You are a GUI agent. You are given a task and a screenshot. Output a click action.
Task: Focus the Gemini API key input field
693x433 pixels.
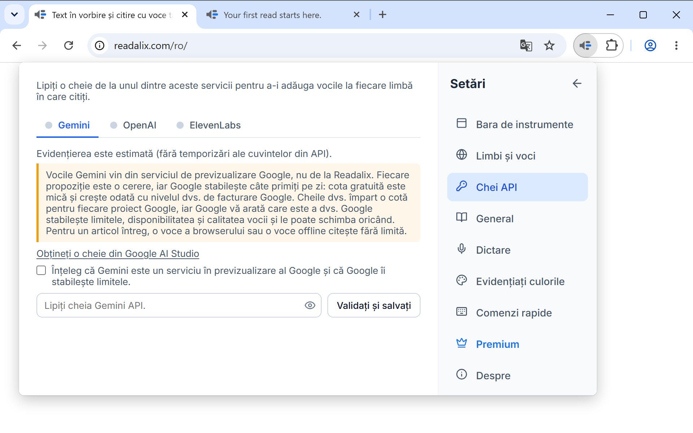[x=179, y=306]
